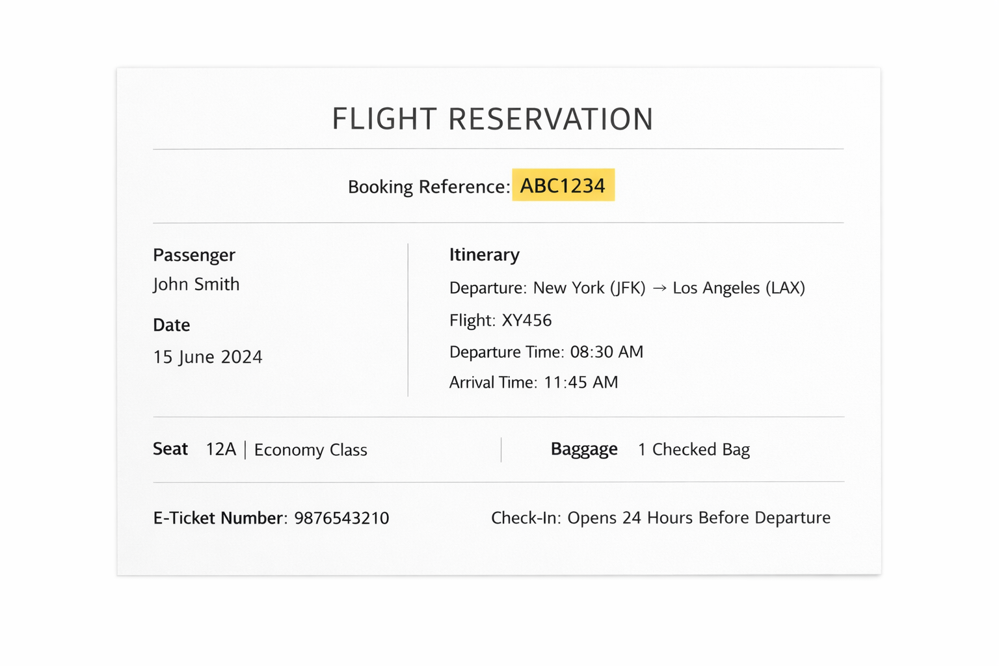
Task: Click the bold Seat label
Action: 170,449
